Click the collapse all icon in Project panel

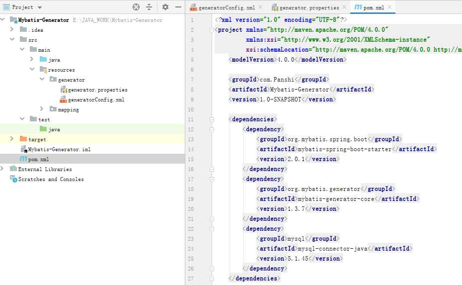(149, 7)
